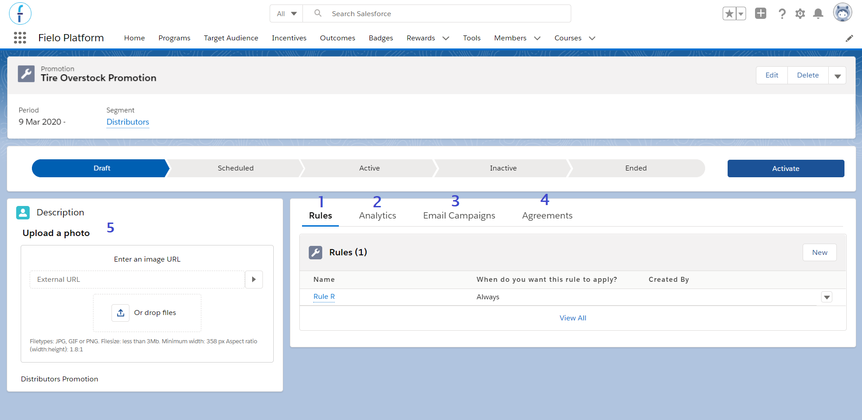The height and width of the screenshot is (420, 862).
Task: Go to the Home tab
Action: pyautogui.click(x=134, y=38)
